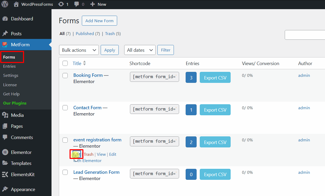Select the ElementsKit sidebar icon
This screenshot has width=325, height=196.
tap(5, 174)
